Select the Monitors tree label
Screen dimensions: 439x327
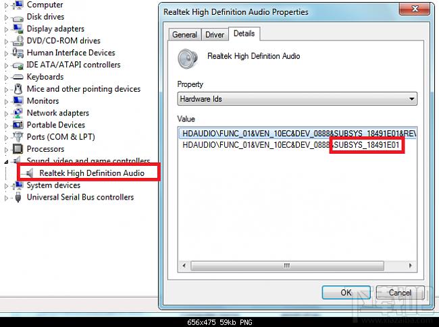click(x=43, y=101)
